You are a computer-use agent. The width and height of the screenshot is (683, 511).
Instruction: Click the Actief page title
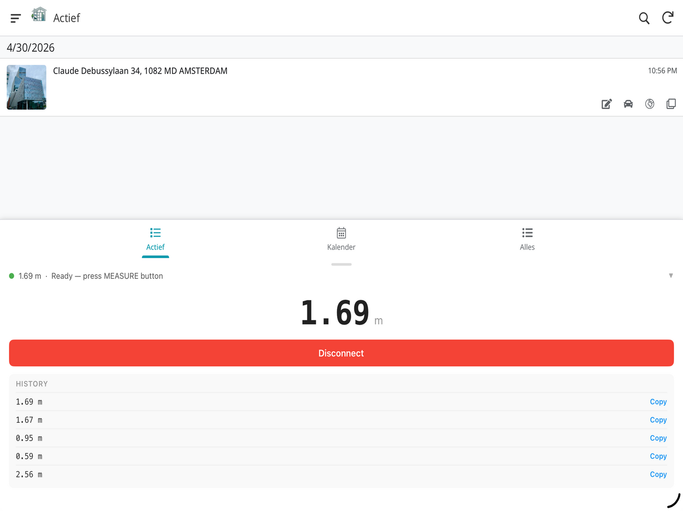click(67, 18)
